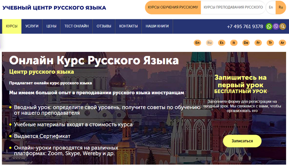This screenshot has height=168, width=289.
Task: Go to the Цены menu item
Action: (x=51, y=26)
